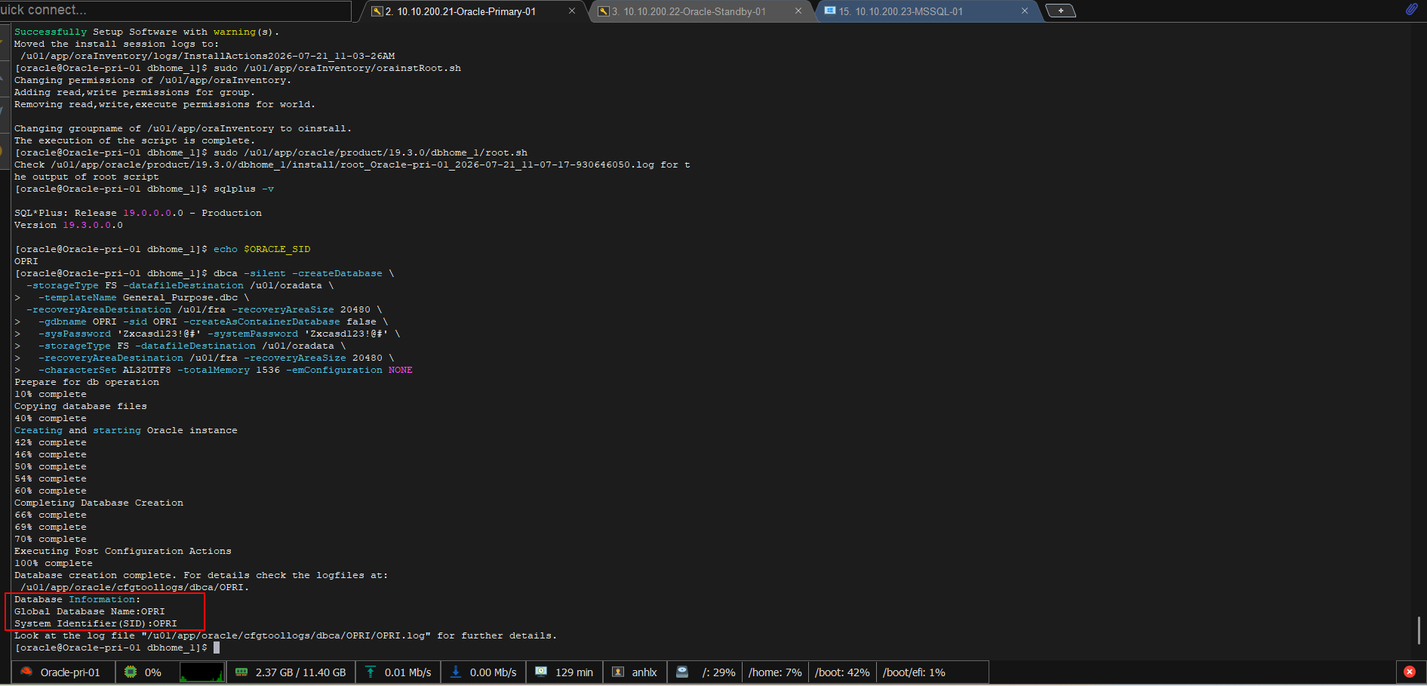
Task: Click the 'Successfully Setup Software with warning(s).' line
Action: click(147, 32)
